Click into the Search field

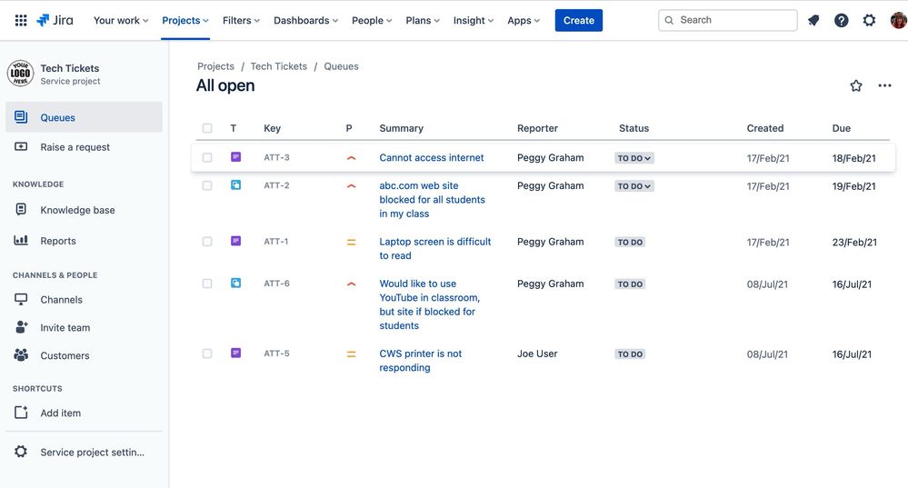[x=728, y=20]
